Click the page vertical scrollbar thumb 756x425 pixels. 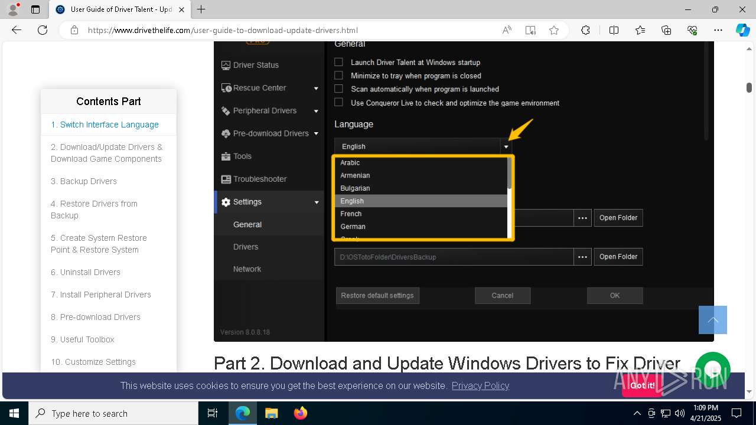749,87
